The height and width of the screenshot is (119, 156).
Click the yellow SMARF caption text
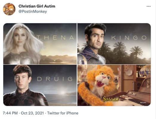(111, 99)
